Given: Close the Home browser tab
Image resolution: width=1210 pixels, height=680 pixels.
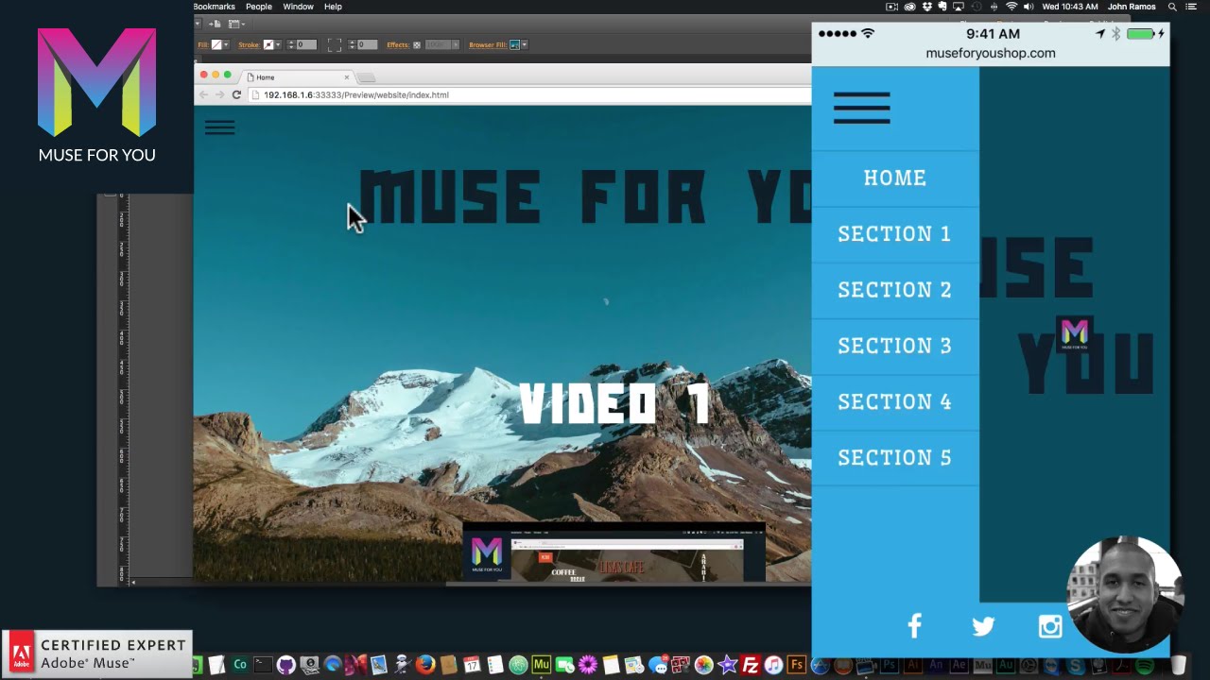Looking at the screenshot, I should tap(346, 77).
